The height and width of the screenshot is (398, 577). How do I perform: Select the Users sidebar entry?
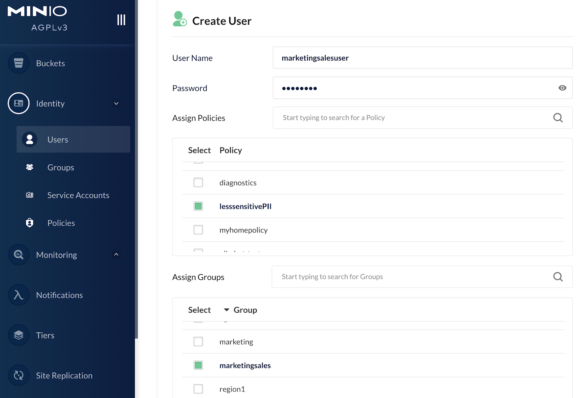[x=58, y=140]
